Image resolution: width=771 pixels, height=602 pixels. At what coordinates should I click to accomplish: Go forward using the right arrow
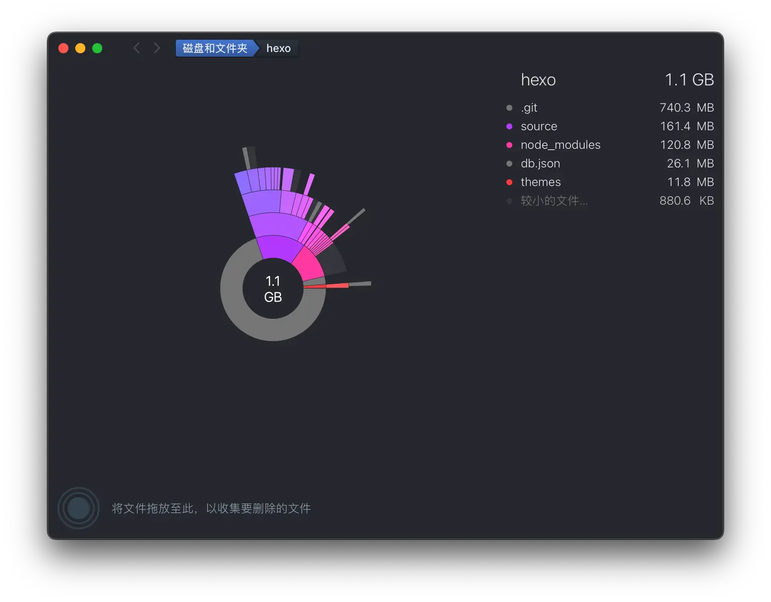(157, 48)
